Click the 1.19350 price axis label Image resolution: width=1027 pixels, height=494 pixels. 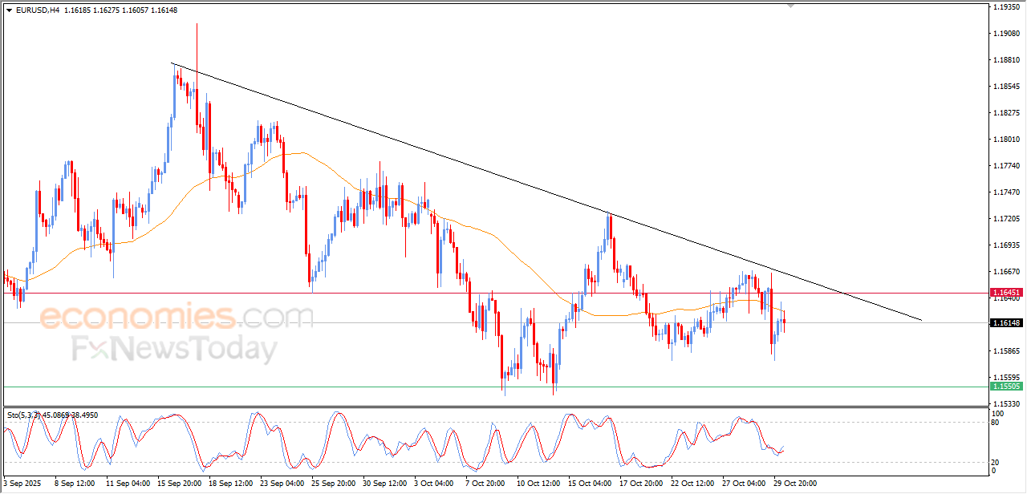[x=1006, y=7]
